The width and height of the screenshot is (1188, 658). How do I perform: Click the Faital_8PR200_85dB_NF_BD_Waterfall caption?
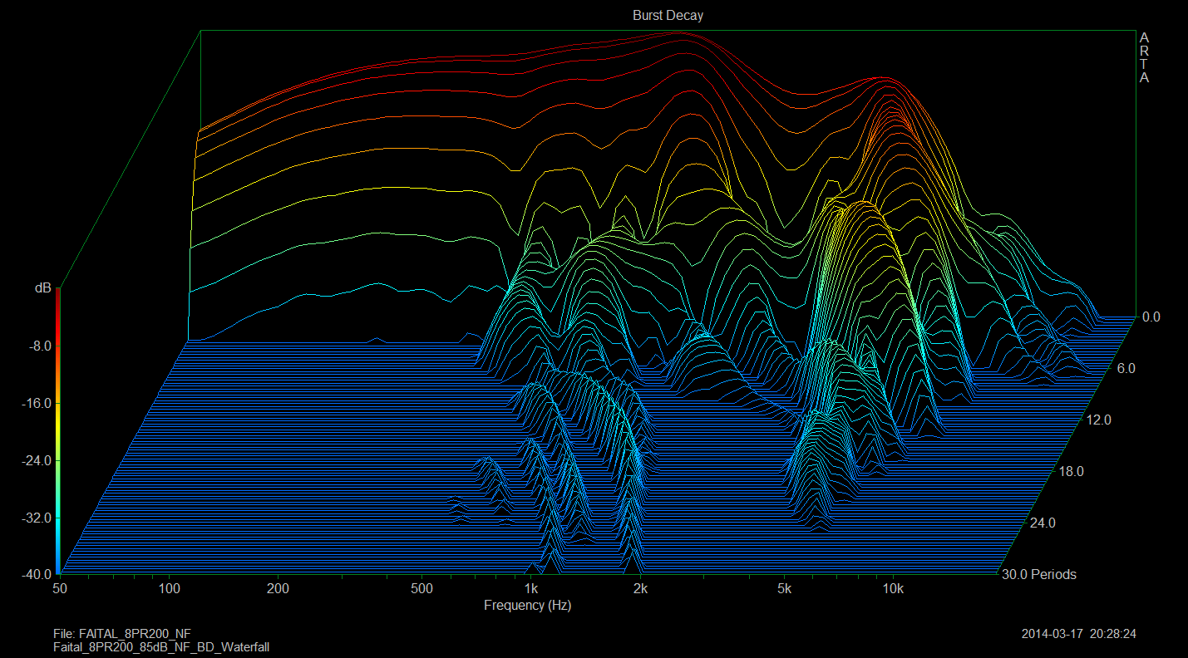click(160, 646)
